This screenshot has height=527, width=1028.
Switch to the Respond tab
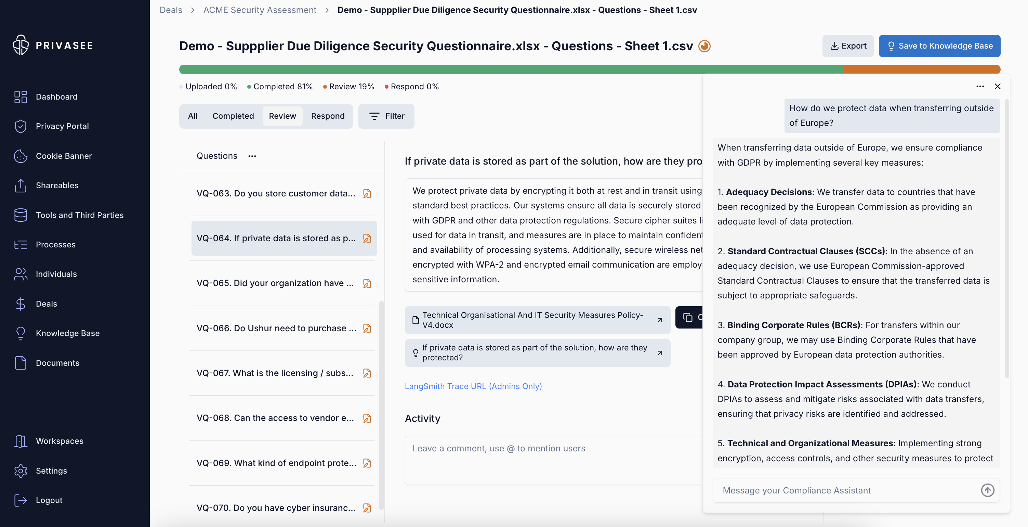327,116
